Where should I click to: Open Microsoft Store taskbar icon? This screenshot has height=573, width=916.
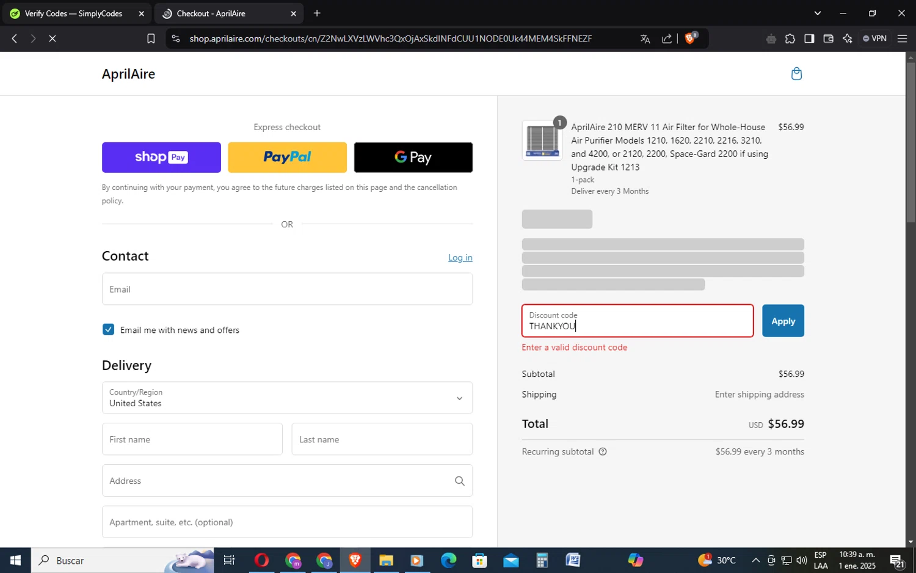click(479, 560)
